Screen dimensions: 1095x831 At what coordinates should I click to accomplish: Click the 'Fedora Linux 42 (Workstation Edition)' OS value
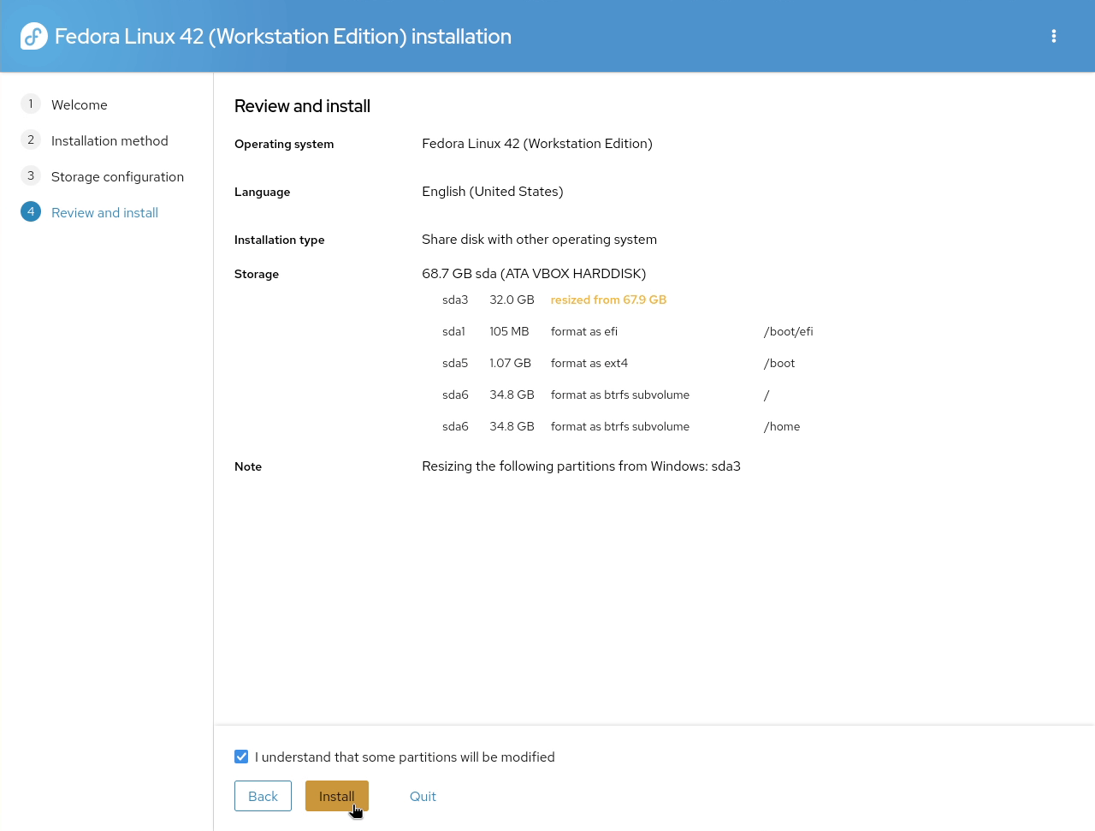coord(537,144)
